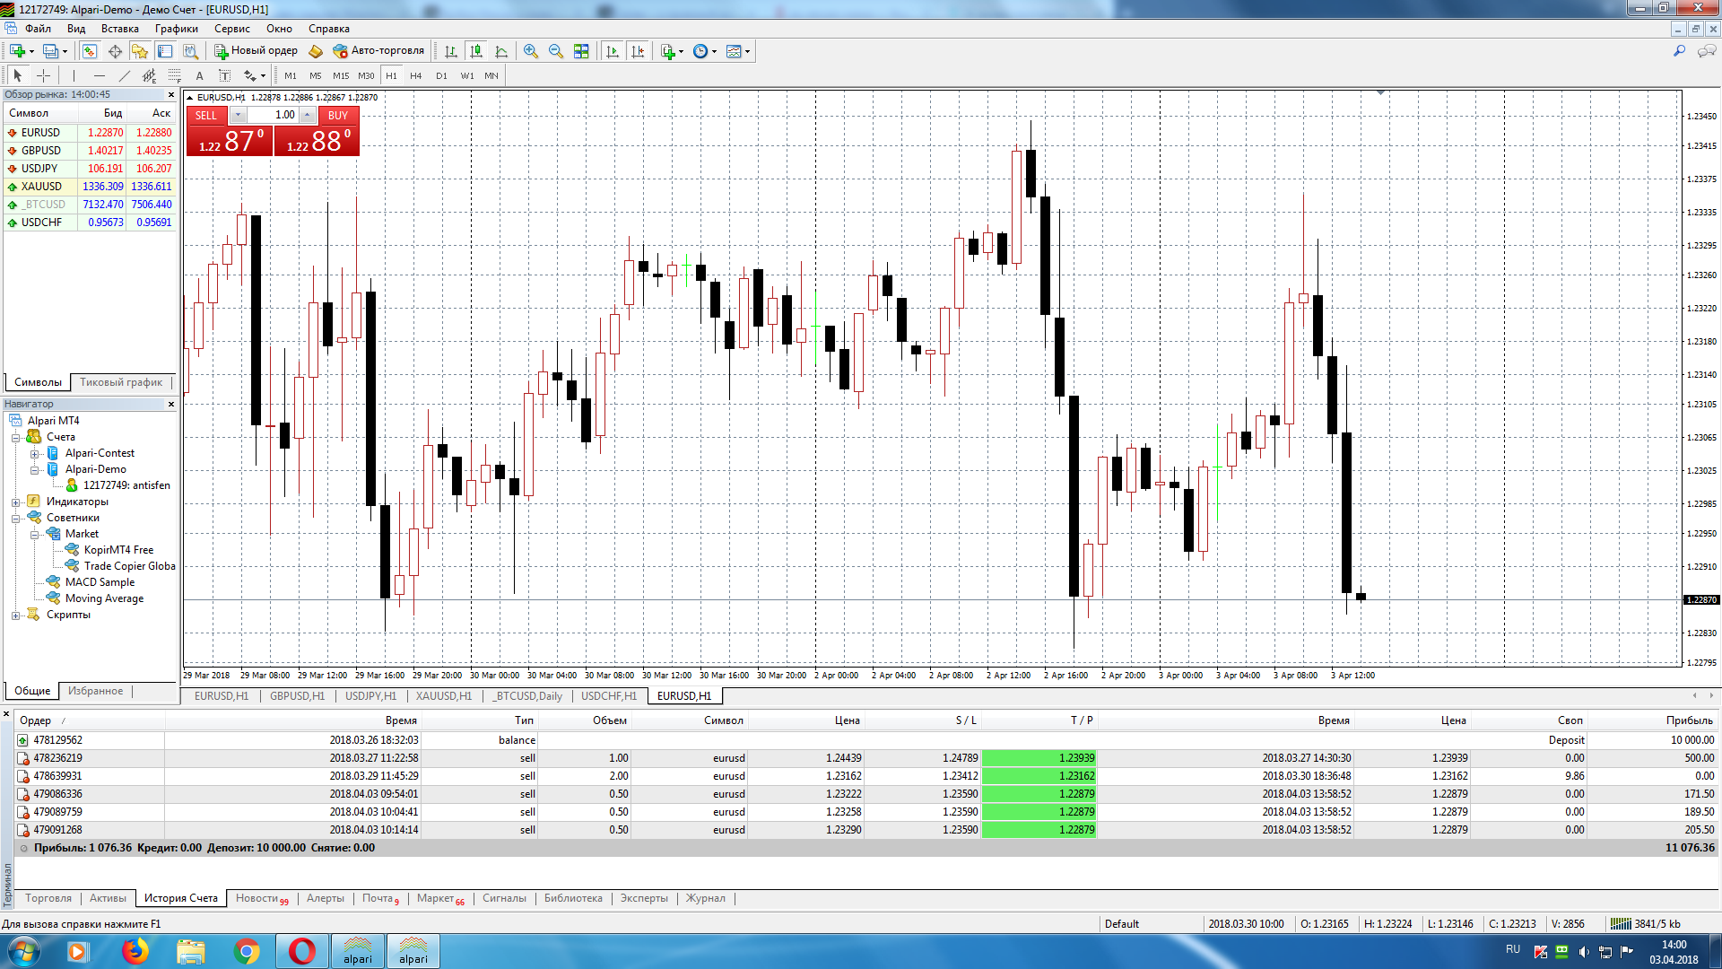Switch chart to candlestick view icon

coord(476,51)
